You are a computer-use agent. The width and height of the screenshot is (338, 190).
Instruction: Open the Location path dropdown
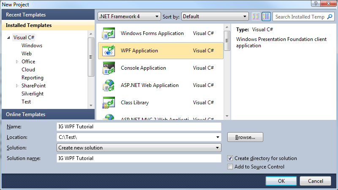click(218, 137)
